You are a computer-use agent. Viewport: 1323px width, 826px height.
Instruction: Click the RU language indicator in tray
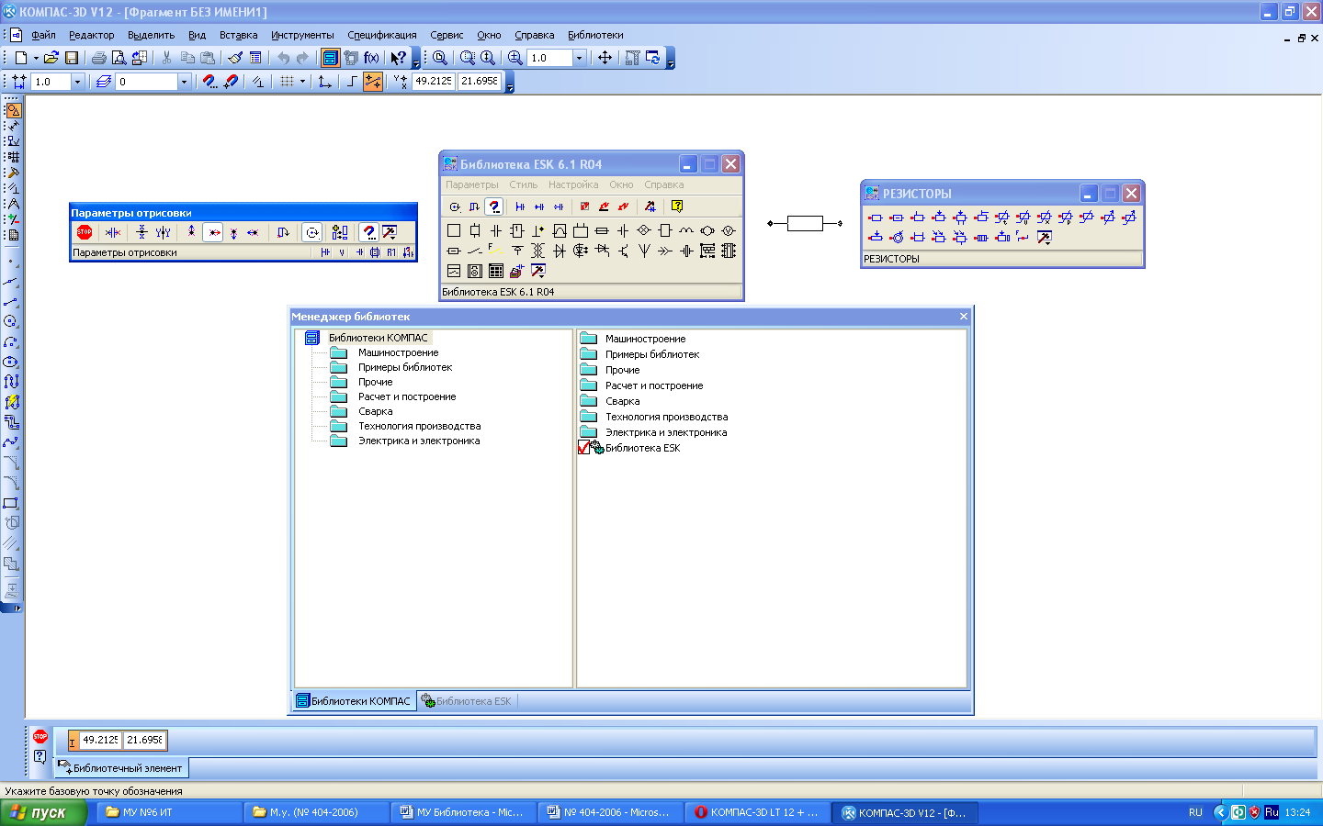click(x=1195, y=812)
